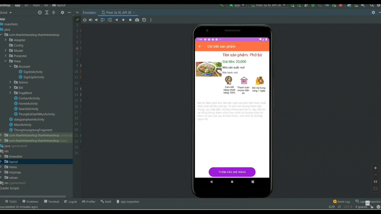This screenshot has height=214, width=381.
Task: Expand the Adapter package
Action: pos(5,40)
